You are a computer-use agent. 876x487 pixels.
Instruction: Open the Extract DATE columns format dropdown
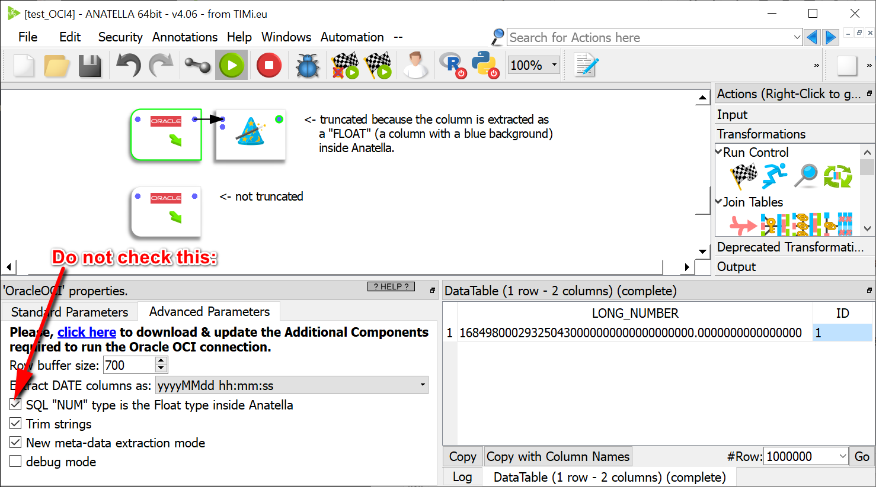[292, 385]
